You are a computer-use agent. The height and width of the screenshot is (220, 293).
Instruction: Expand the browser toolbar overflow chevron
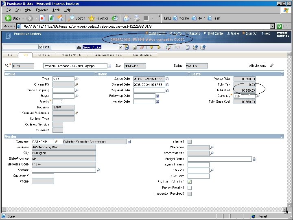[159, 16]
